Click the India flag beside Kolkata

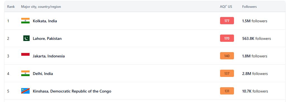[25, 21]
